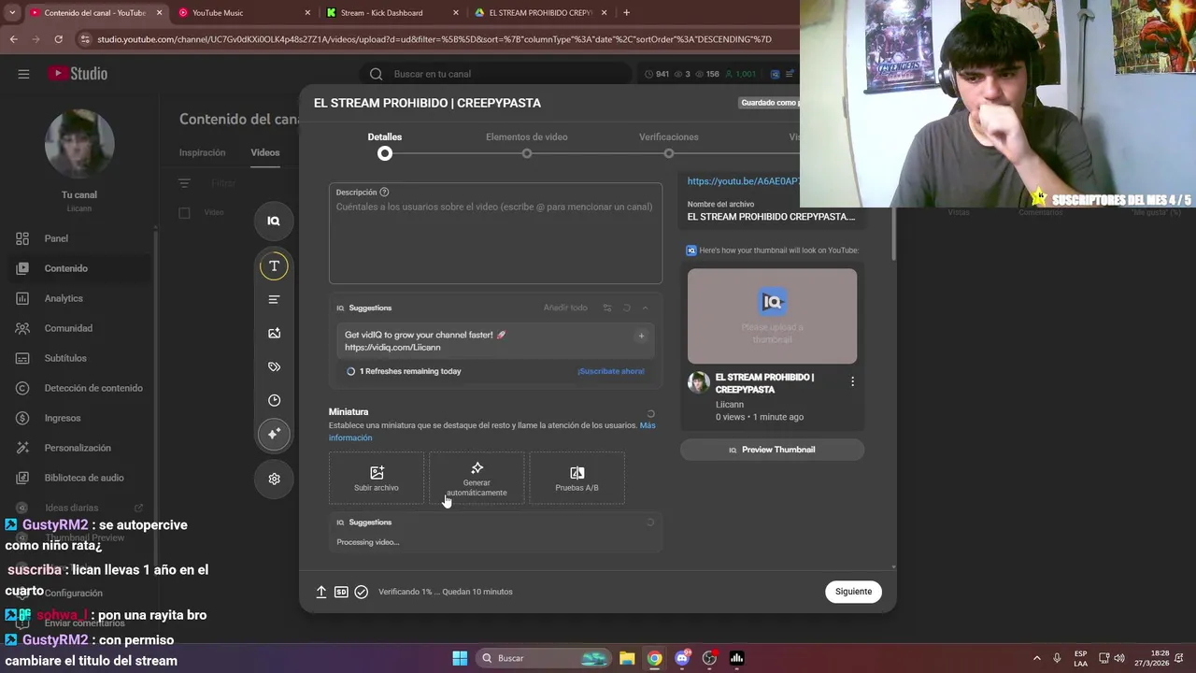Open Discord from the taskbar

(682, 658)
